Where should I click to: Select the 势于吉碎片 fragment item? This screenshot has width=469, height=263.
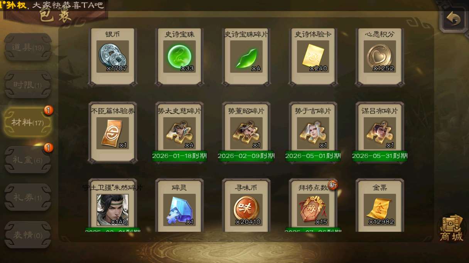tap(313, 133)
